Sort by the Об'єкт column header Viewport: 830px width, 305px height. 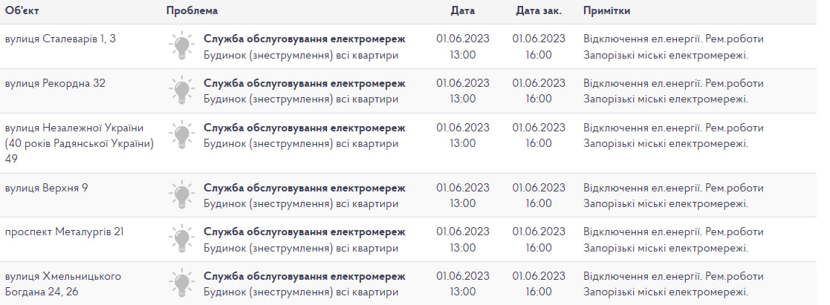tap(22, 10)
